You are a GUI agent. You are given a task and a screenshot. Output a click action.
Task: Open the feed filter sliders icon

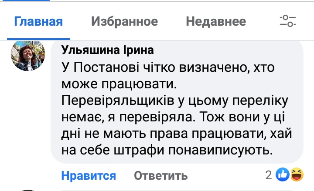[x=288, y=21]
